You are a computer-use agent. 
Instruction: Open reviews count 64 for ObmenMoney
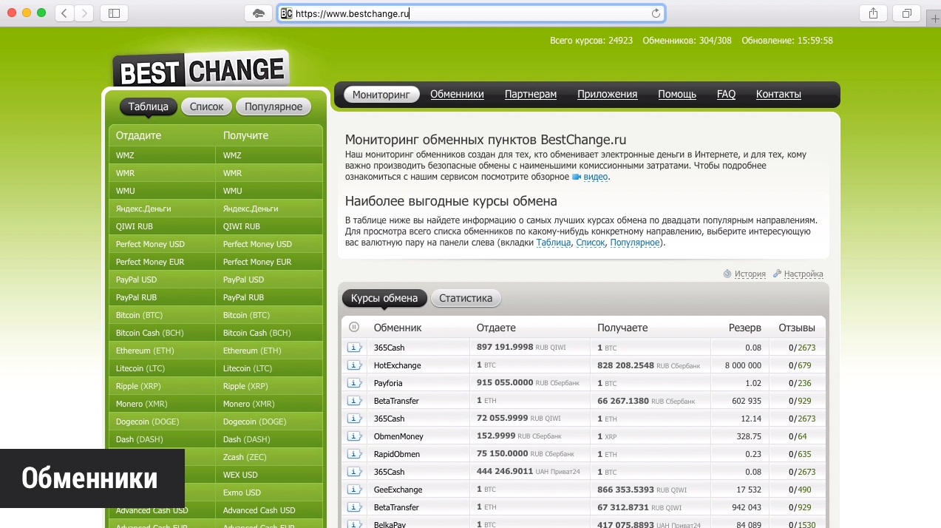pyautogui.click(x=802, y=436)
